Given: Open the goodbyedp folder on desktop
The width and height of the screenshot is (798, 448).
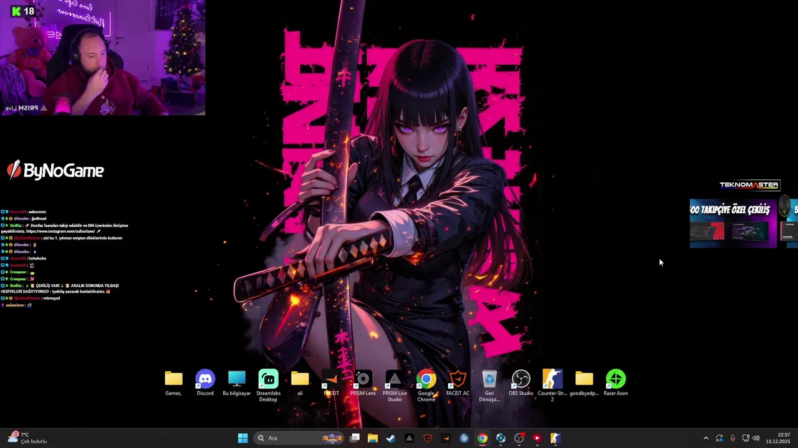Looking at the screenshot, I should (584, 383).
